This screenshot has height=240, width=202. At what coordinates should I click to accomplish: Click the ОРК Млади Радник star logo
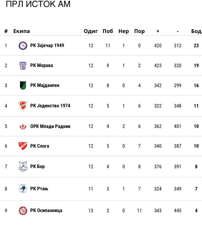(23, 126)
